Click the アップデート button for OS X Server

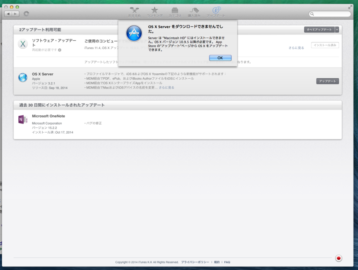tap(328, 81)
